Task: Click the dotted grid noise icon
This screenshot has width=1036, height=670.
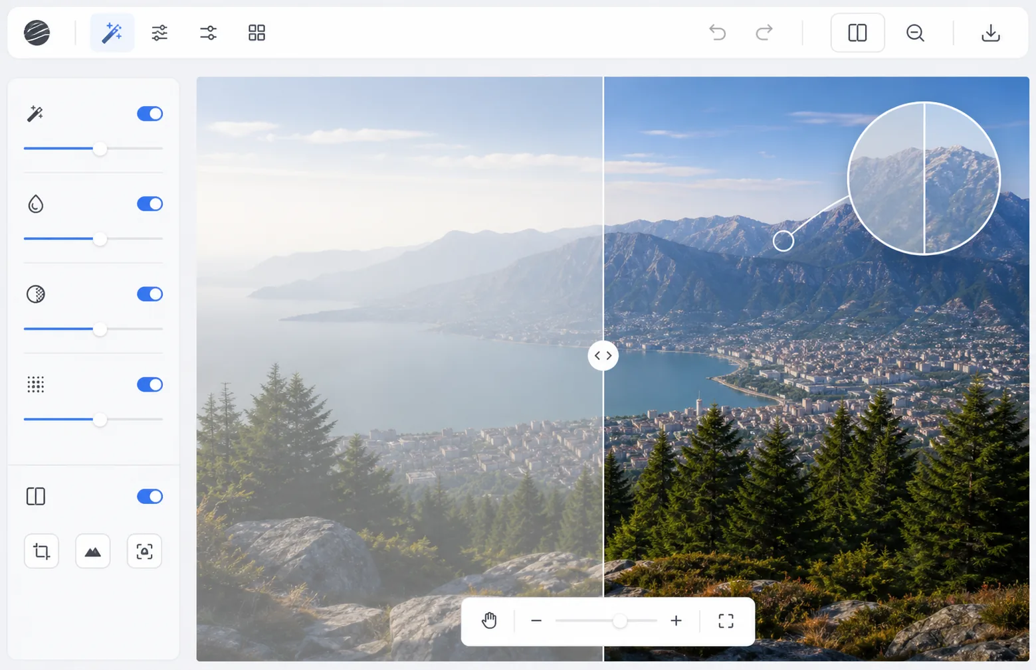Action: pos(35,384)
